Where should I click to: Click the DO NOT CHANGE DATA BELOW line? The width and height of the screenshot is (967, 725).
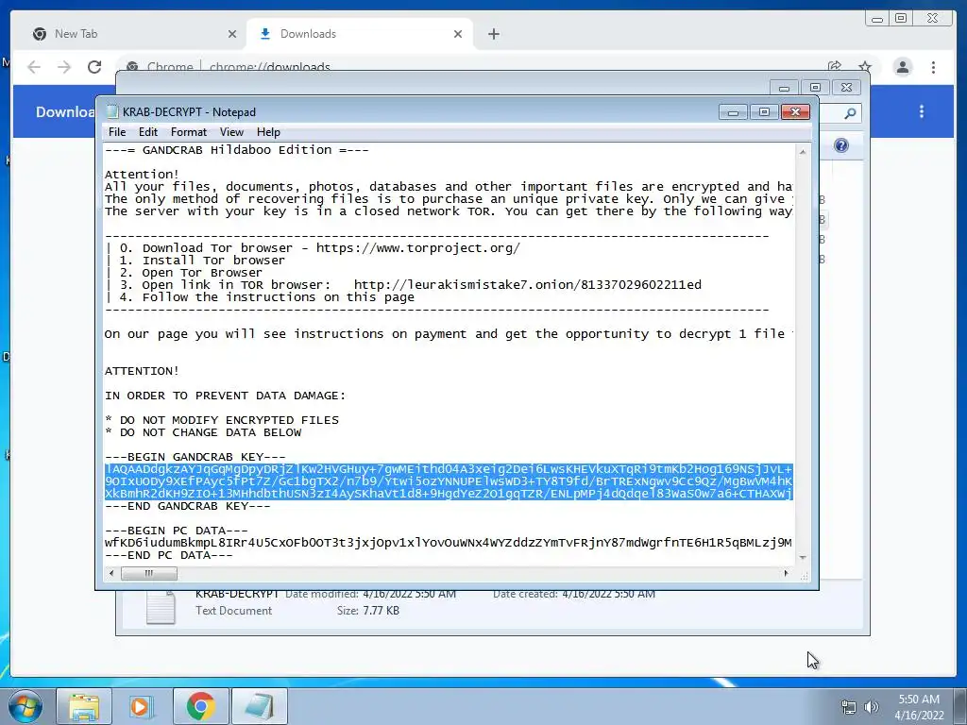[x=204, y=432]
